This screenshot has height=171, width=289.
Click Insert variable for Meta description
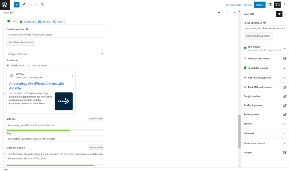(x=96, y=147)
